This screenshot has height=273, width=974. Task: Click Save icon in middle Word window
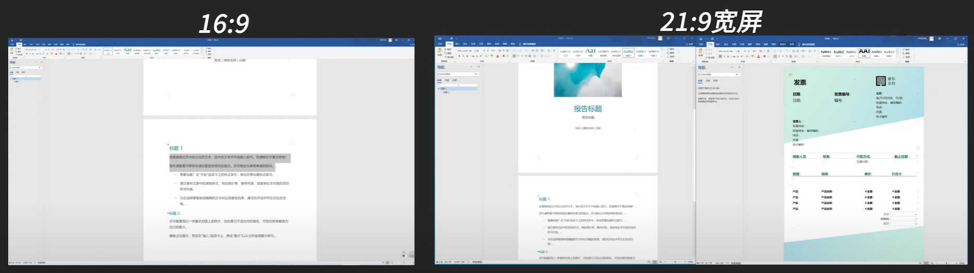pyautogui.click(x=440, y=38)
